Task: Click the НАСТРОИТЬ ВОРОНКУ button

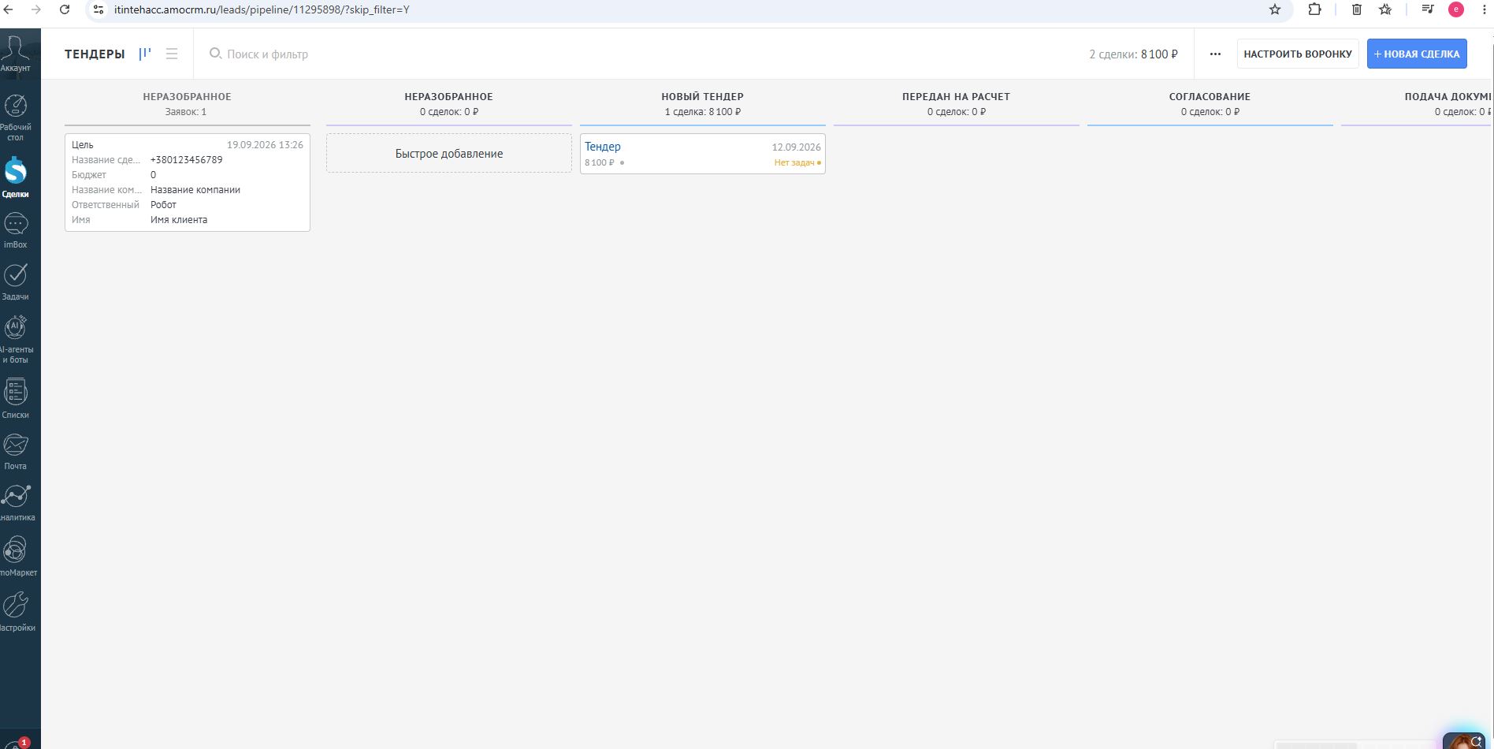Action: point(1298,54)
